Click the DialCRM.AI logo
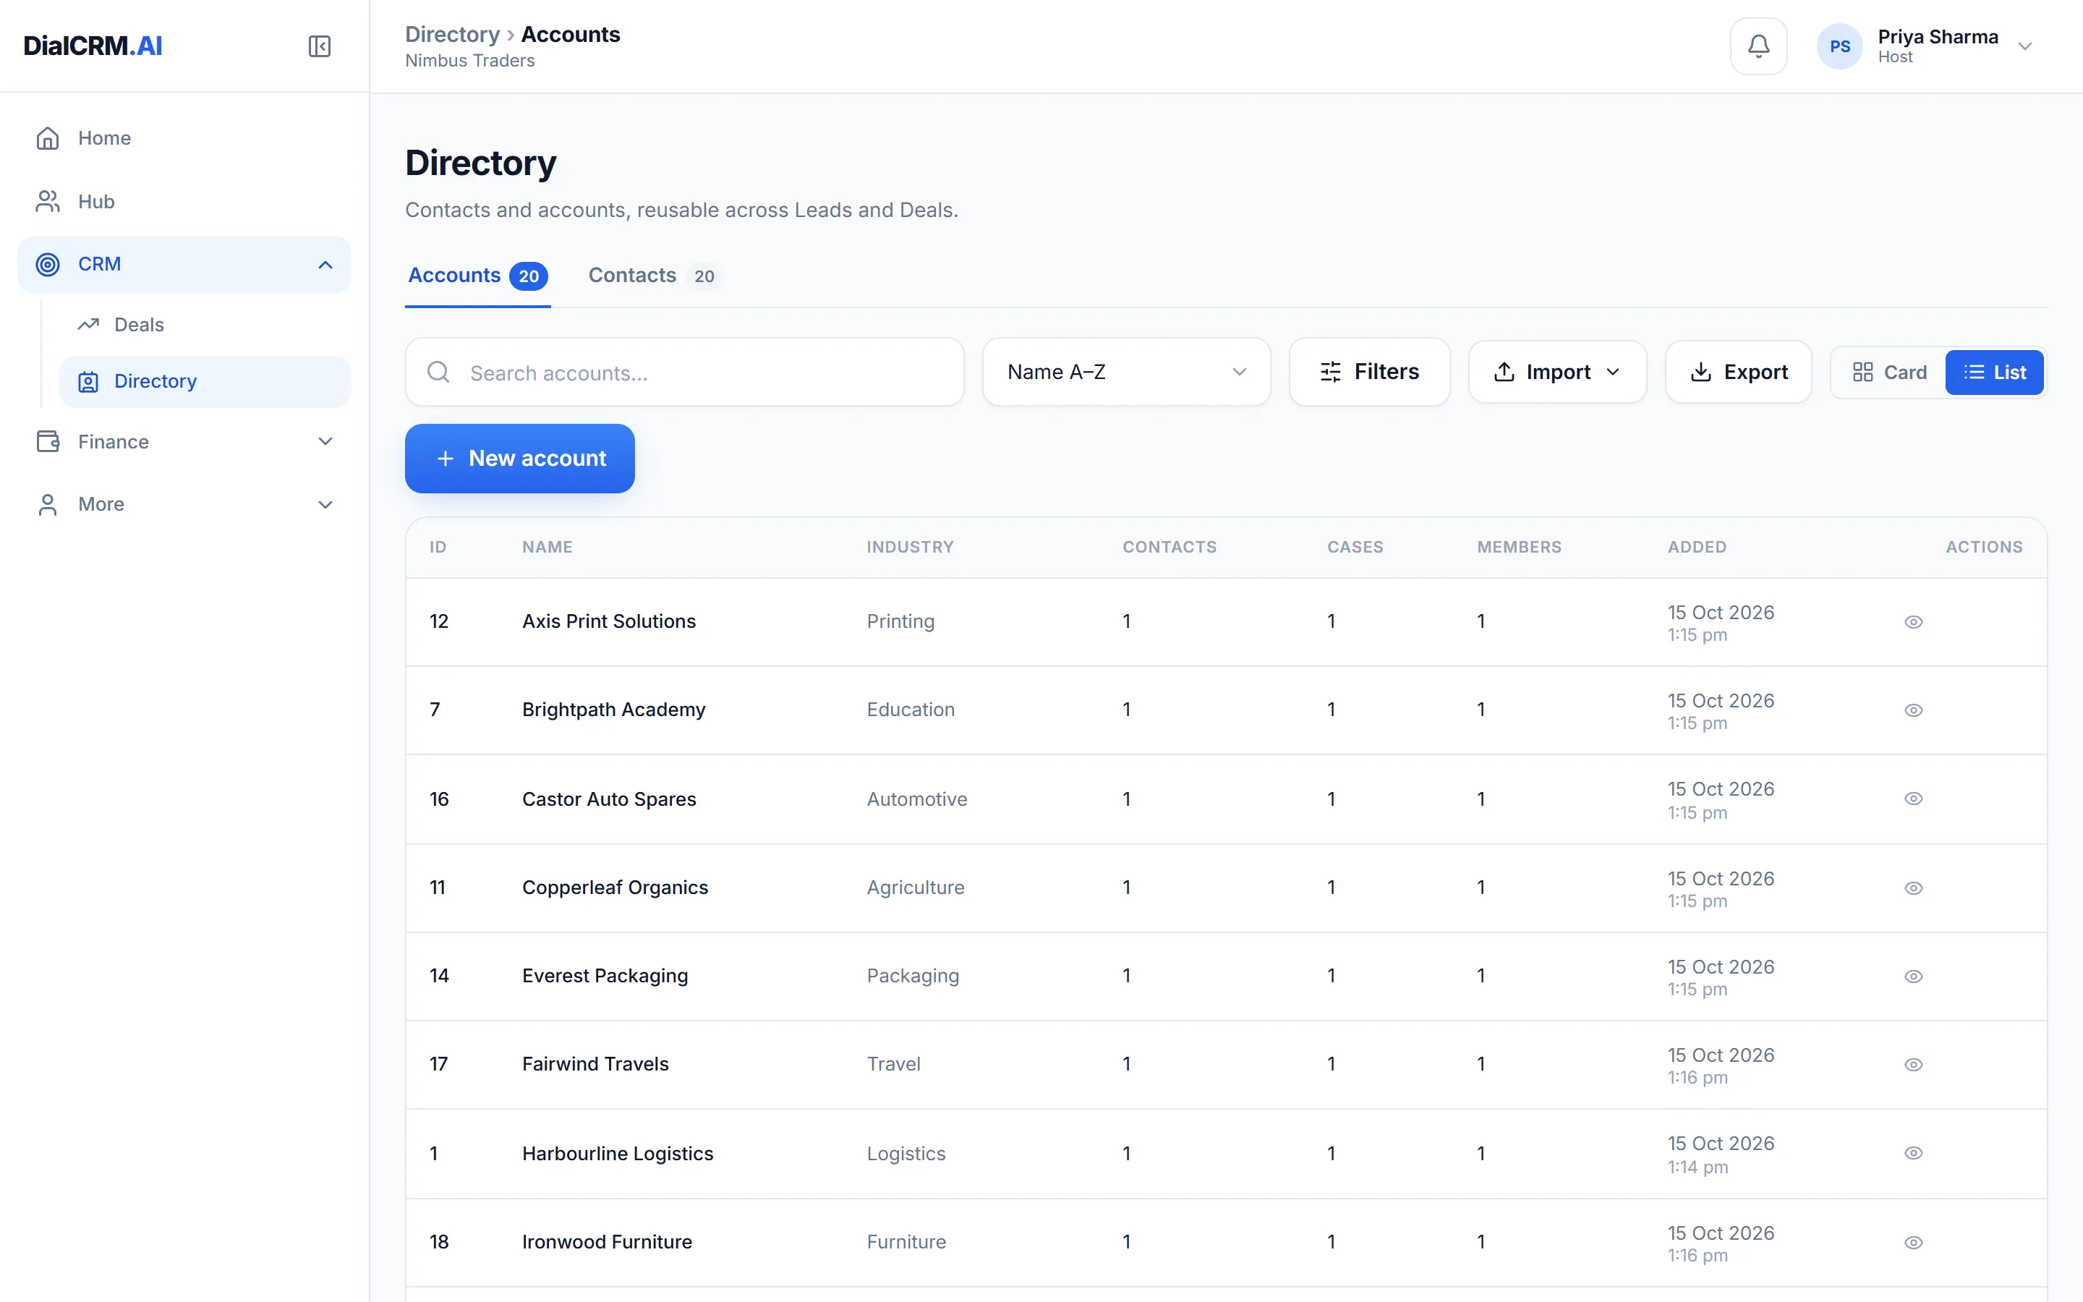 (x=92, y=46)
